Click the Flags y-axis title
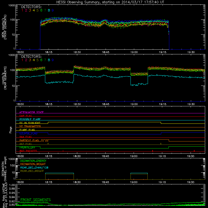 [x=11, y=130]
